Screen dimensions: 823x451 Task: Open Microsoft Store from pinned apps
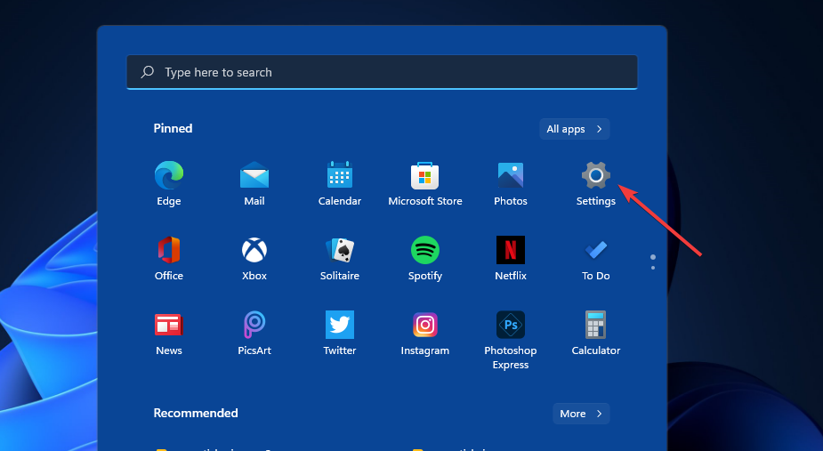tap(424, 175)
